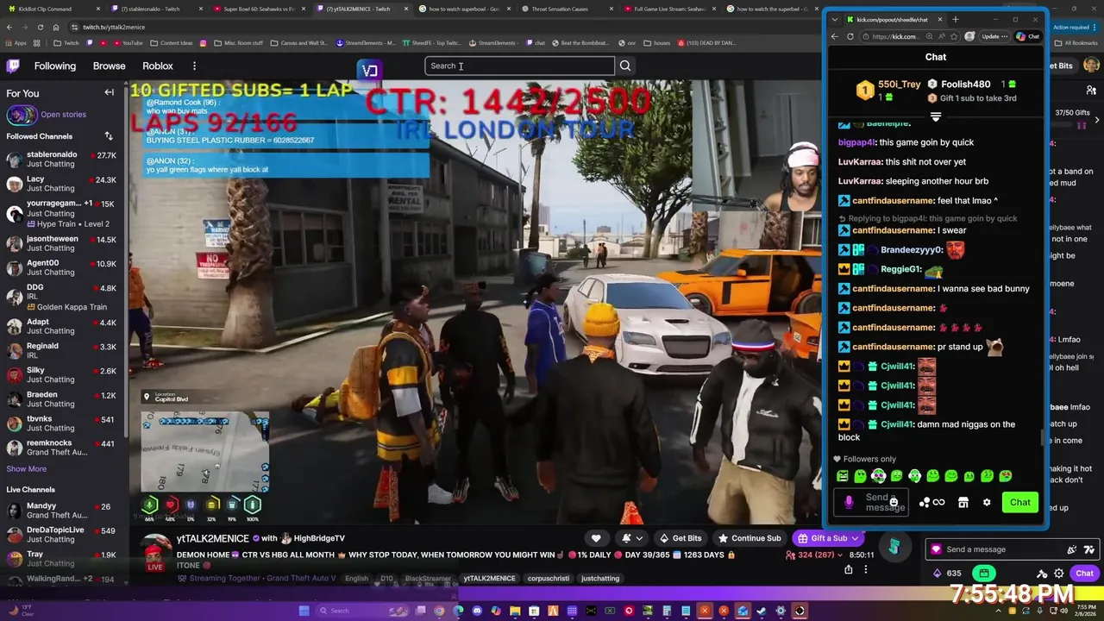Click the purple Twitch Chat send button
The height and width of the screenshot is (621, 1104).
click(1084, 574)
